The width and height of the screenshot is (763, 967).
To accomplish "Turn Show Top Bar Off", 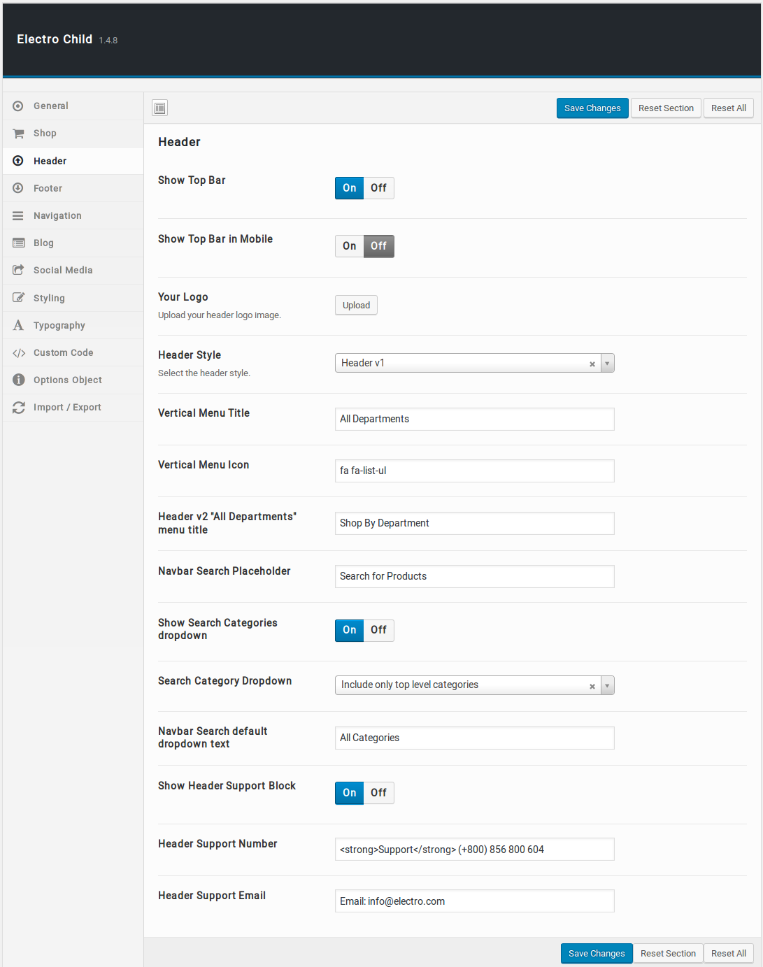I will (x=378, y=188).
